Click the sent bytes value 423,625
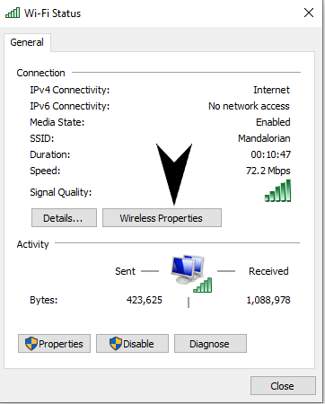Screen dimensions: 325x404 point(145,300)
